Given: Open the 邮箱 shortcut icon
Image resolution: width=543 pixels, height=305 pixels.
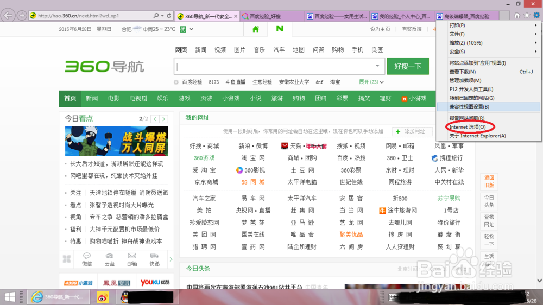Looking at the screenshot, I should (132, 259).
